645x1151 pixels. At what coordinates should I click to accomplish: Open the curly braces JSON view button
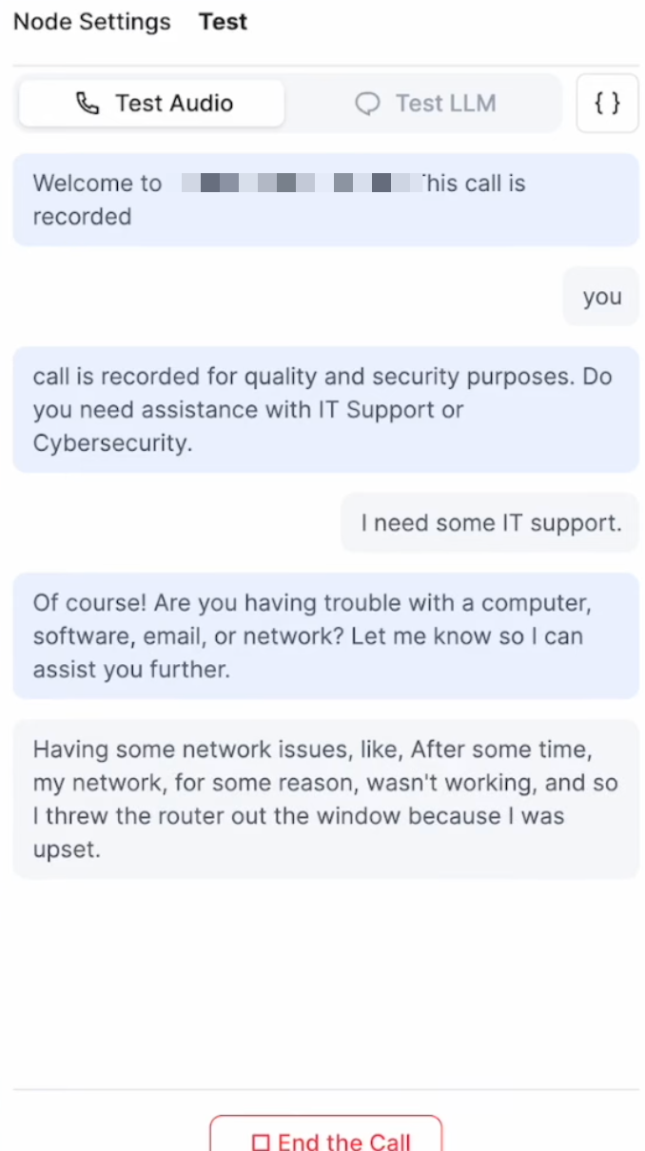click(x=608, y=103)
